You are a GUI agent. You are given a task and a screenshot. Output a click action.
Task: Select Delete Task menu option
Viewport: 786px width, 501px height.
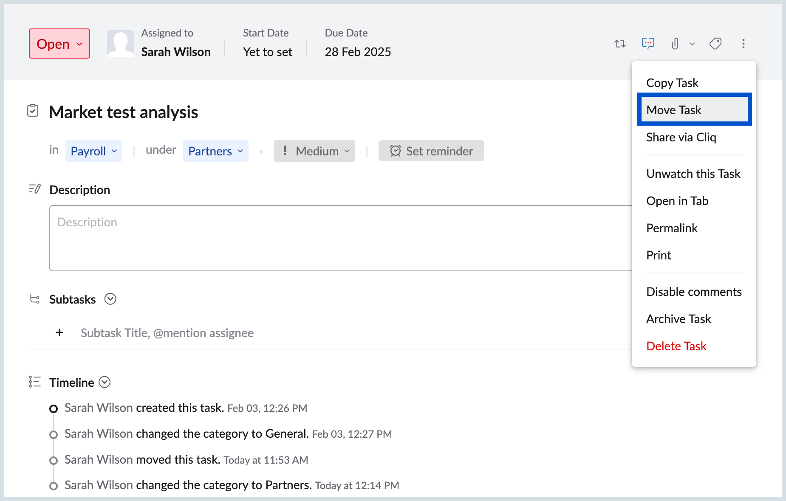(x=676, y=346)
